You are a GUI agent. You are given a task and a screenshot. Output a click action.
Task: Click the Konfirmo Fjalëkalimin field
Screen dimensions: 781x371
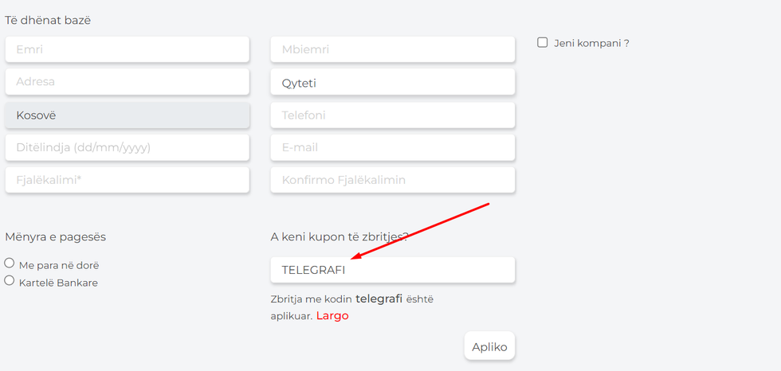pyautogui.click(x=392, y=180)
